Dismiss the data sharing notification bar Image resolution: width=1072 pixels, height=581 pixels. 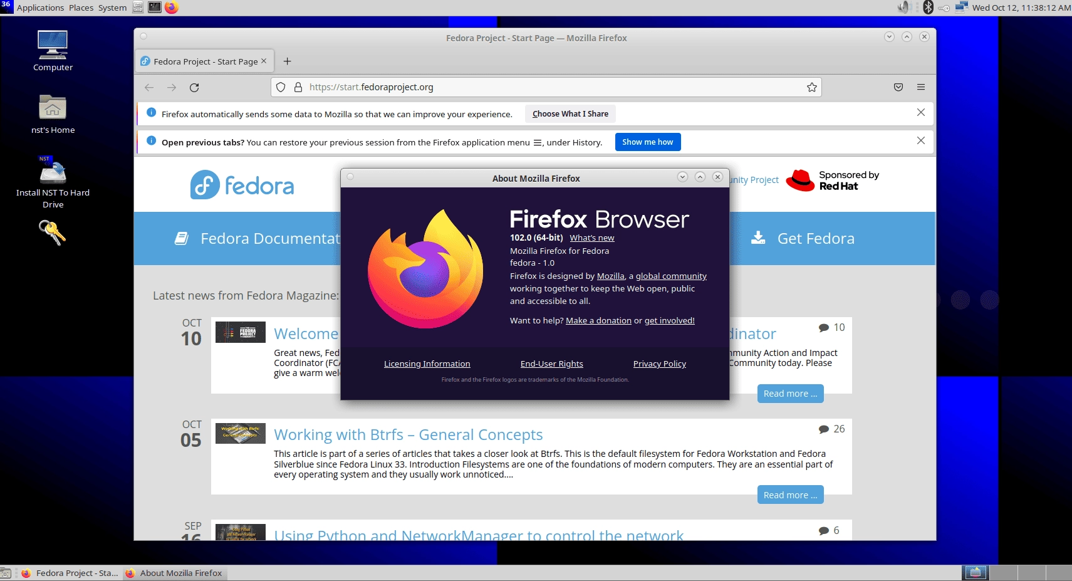click(x=921, y=112)
